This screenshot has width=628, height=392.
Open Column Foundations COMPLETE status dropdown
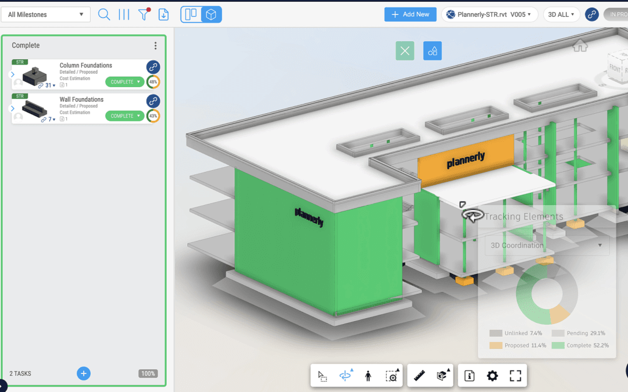pyautogui.click(x=125, y=82)
